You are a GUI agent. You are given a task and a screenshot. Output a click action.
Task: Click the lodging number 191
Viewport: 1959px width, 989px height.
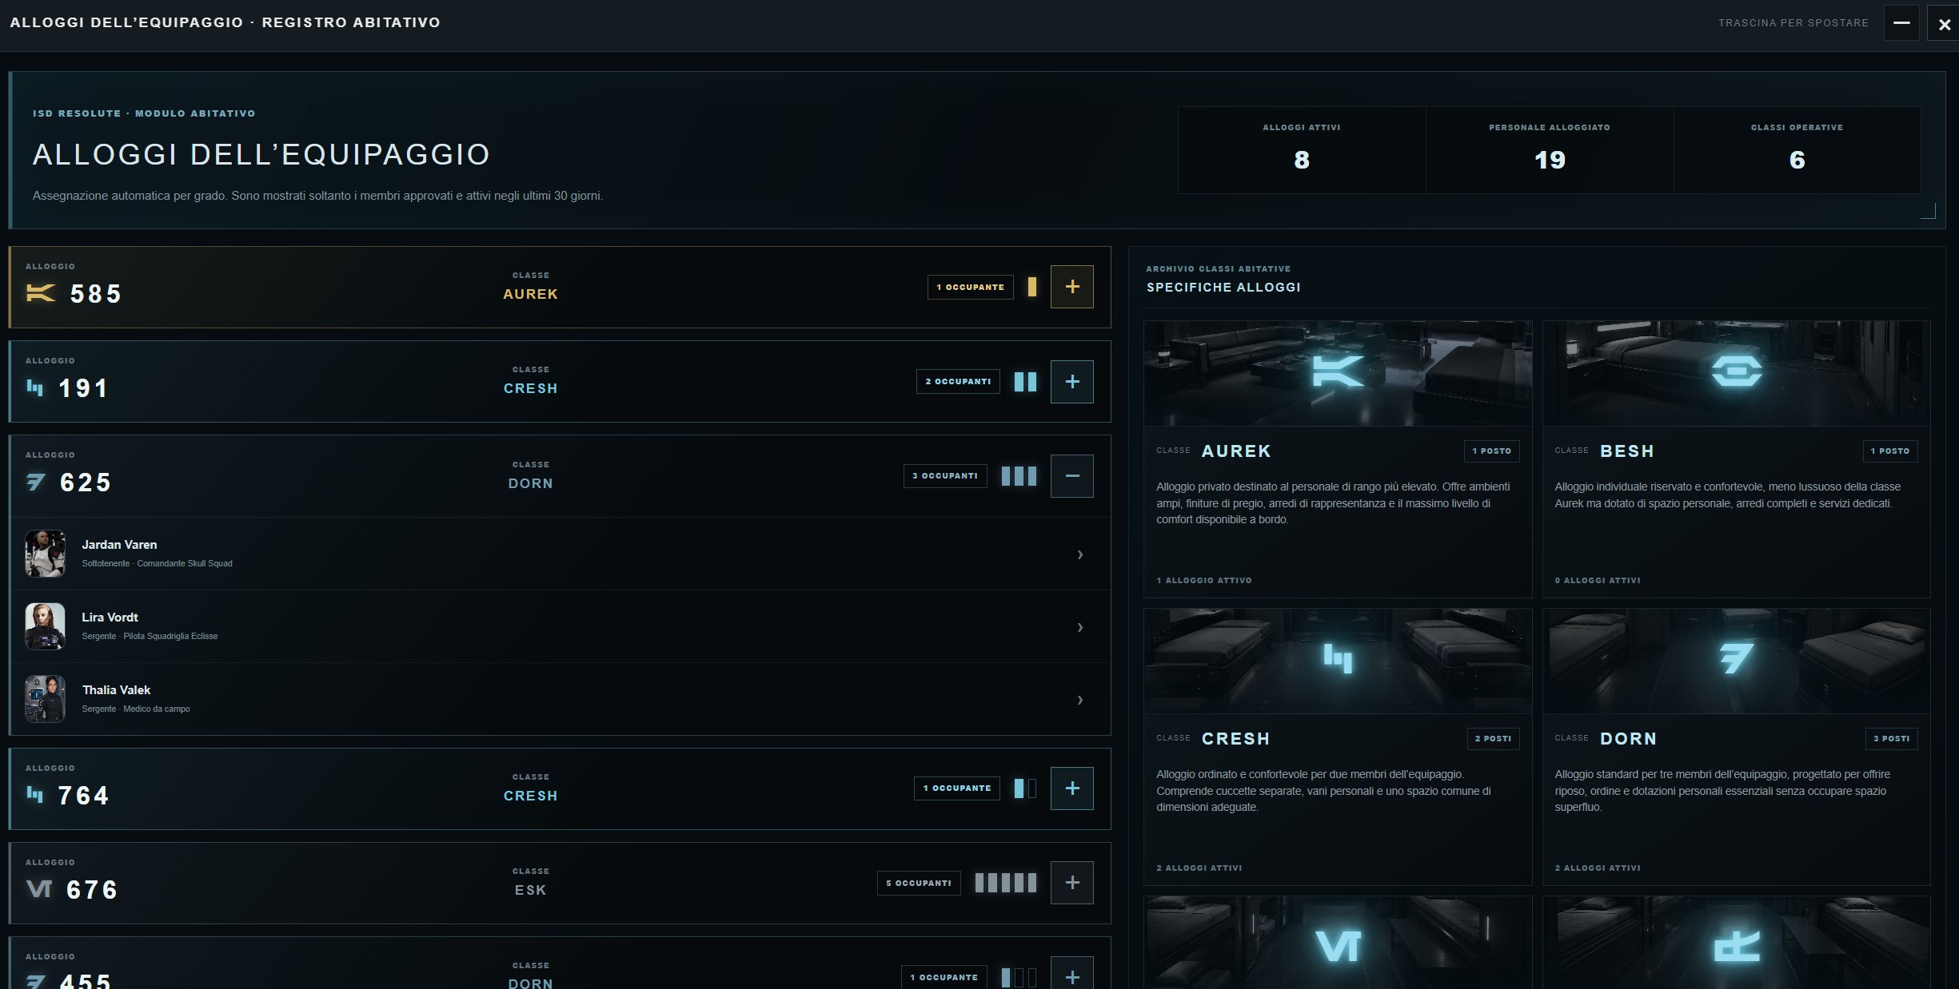coord(83,388)
